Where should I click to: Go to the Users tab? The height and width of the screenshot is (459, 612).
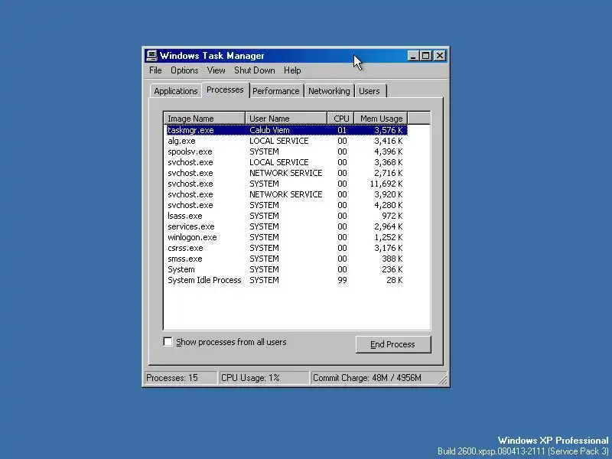369,91
